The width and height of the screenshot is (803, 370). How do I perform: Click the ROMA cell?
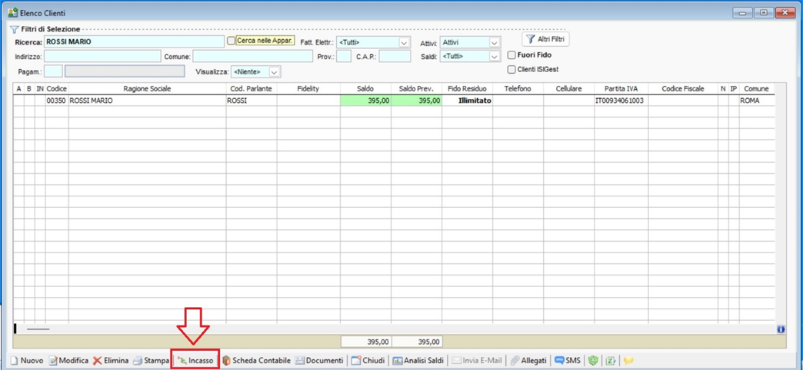click(x=756, y=101)
